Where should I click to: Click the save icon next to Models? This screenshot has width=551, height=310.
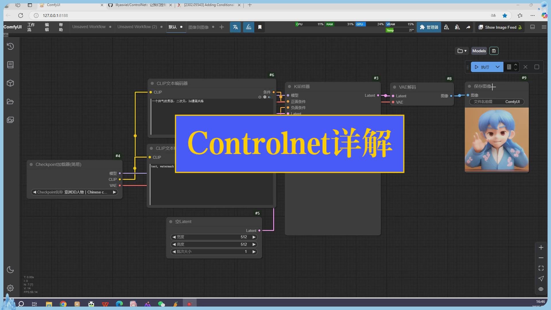click(494, 51)
